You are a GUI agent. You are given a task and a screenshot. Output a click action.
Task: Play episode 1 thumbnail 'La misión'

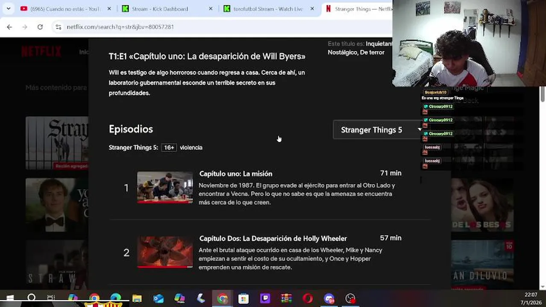[165, 187]
